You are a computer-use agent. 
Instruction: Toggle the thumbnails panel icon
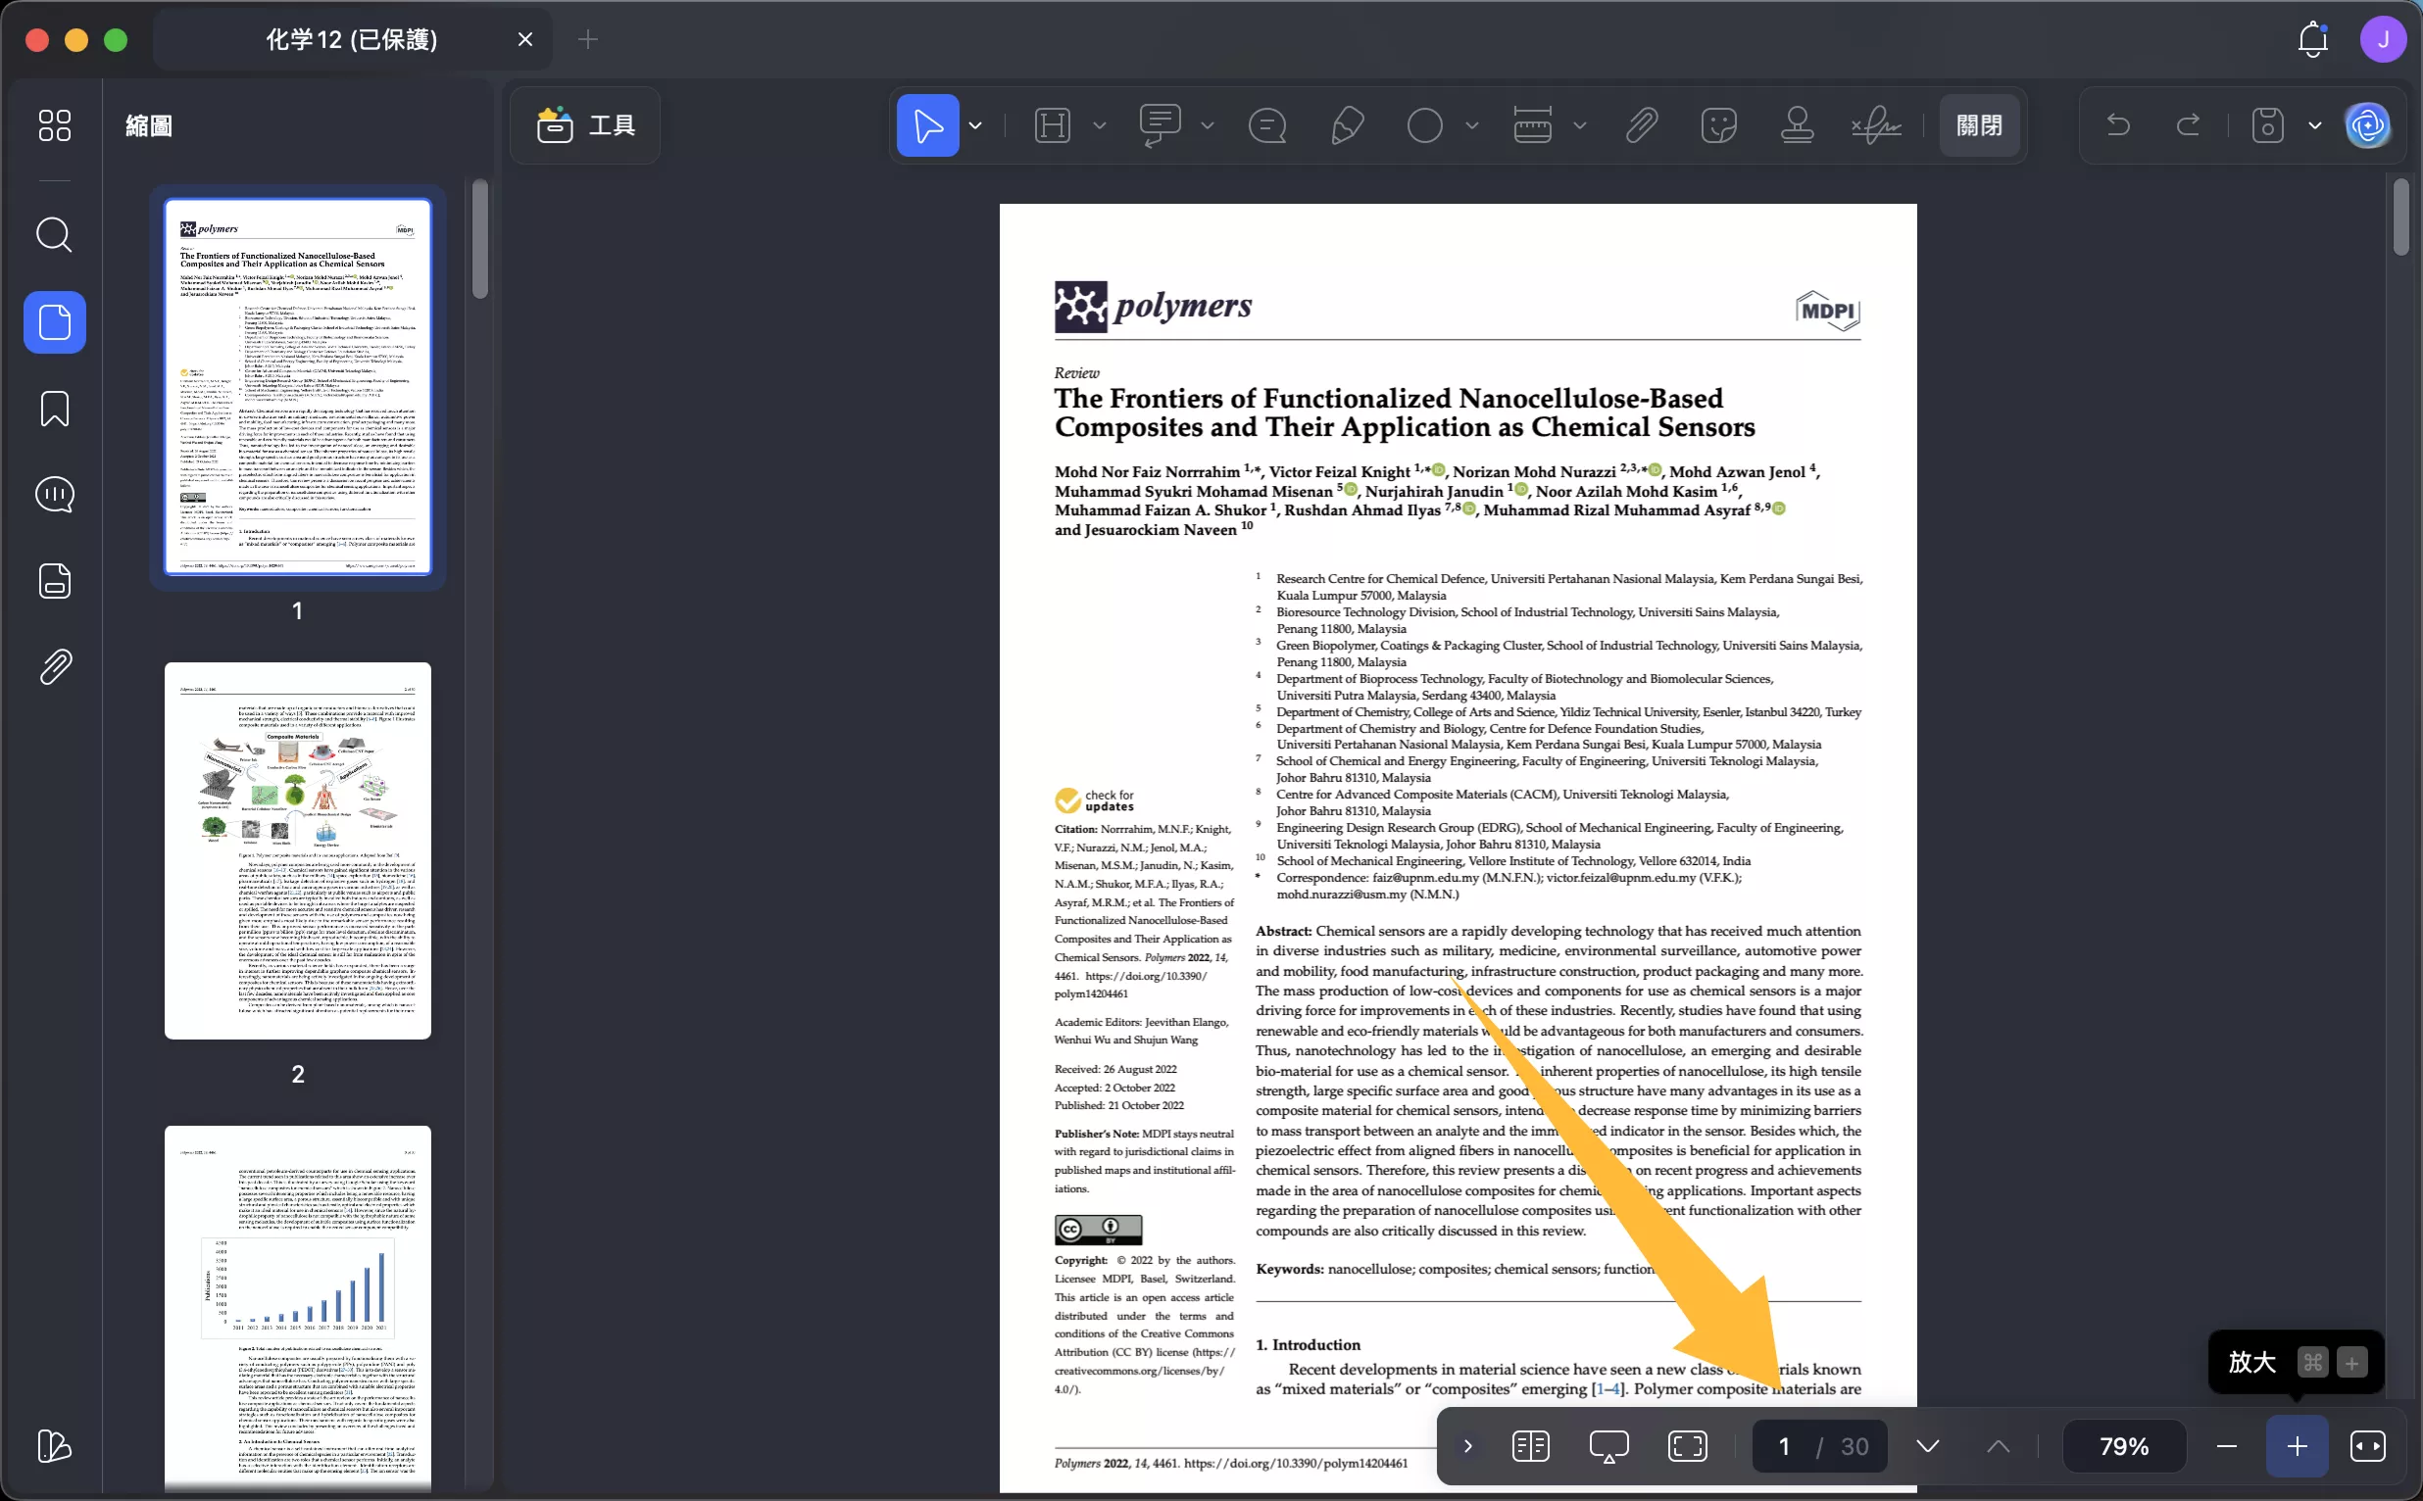click(55, 322)
